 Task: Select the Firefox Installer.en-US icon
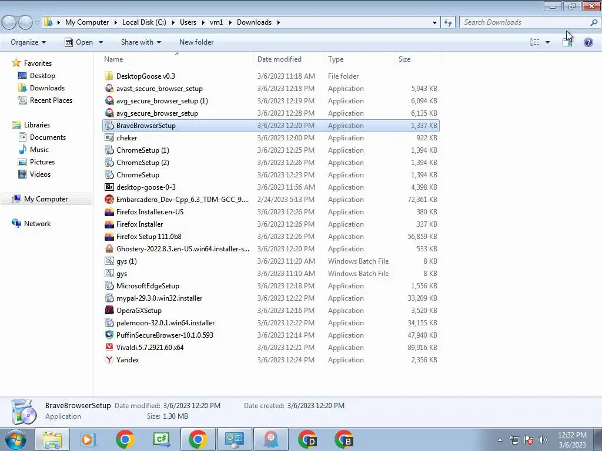click(x=109, y=211)
